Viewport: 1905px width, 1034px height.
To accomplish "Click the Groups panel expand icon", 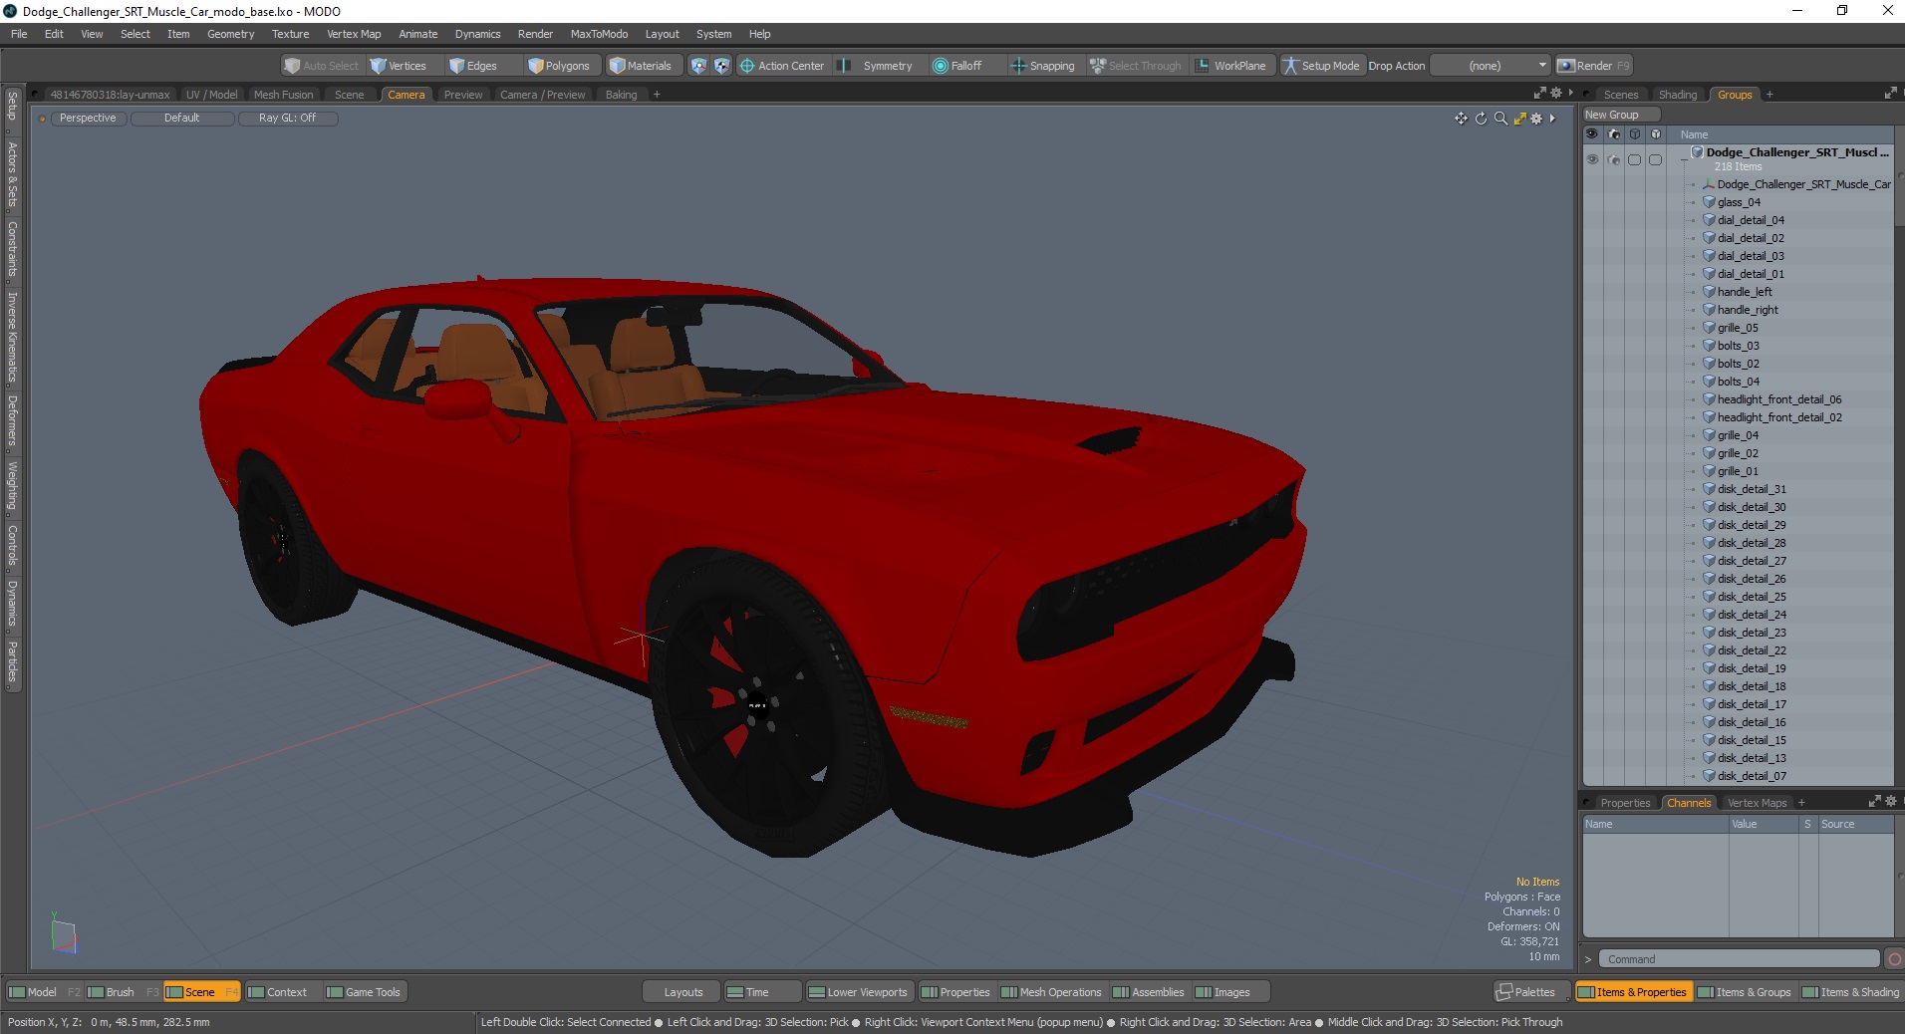I will (1891, 93).
